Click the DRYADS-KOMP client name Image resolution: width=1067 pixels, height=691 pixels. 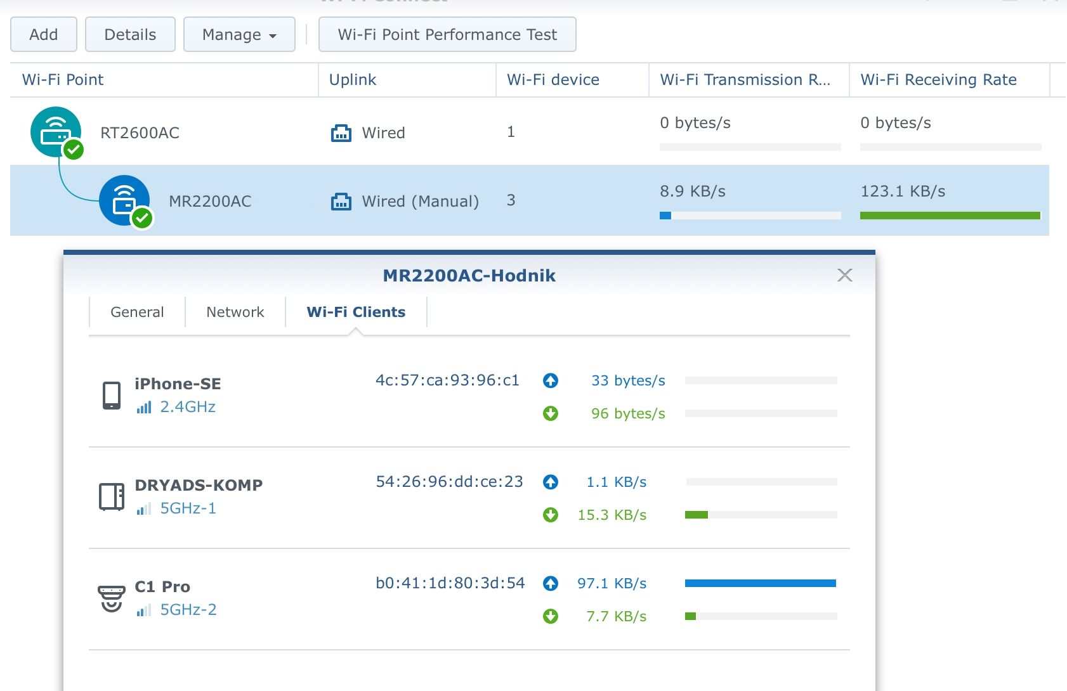(x=199, y=486)
